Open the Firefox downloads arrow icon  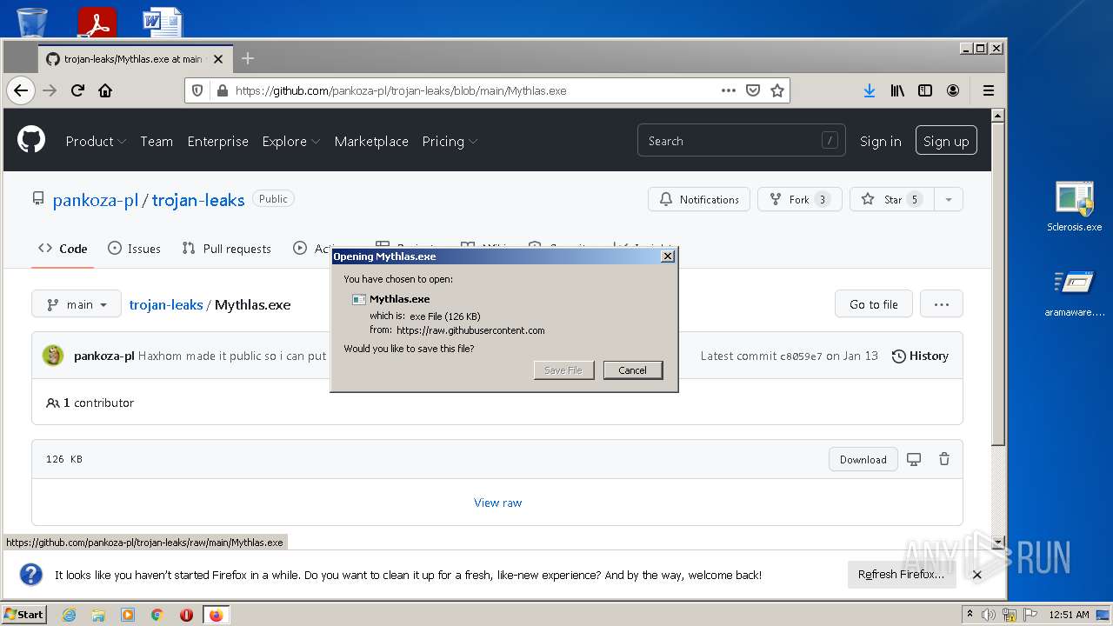(869, 90)
